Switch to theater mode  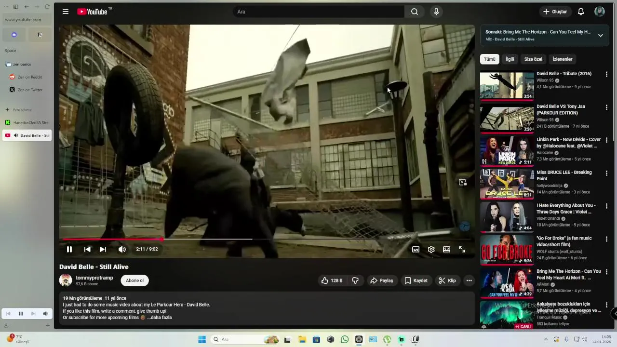pyautogui.click(x=447, y=249)
